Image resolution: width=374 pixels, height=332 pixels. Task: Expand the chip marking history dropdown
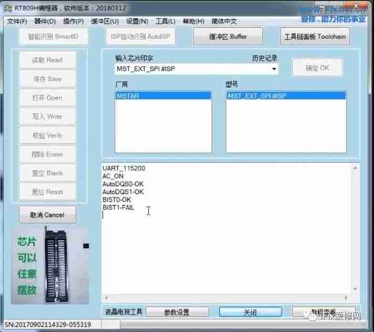274,69
